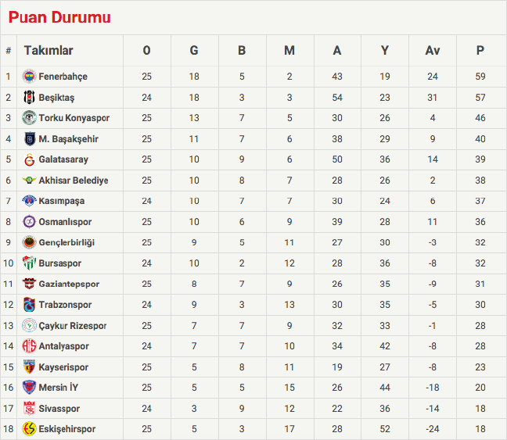Select the Osmanlıspor table row name
This screenshot has width=507, height=440.
pyautogui.click(x=65, y=222)
